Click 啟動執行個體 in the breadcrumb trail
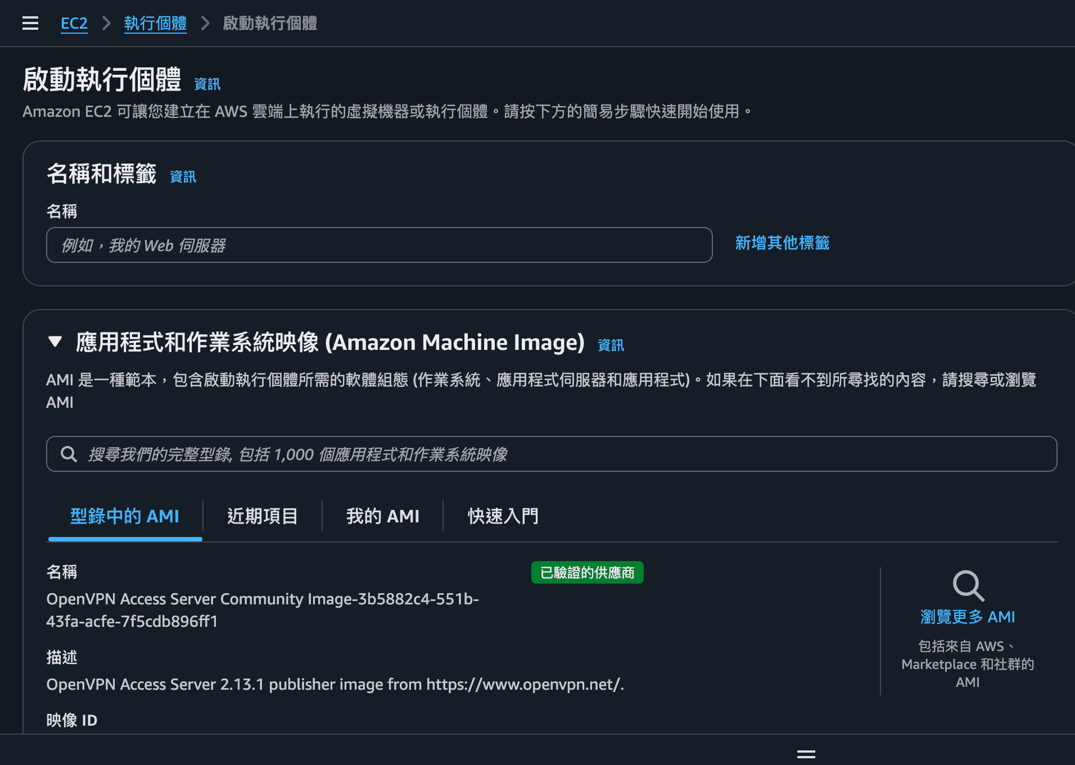This screenshot has height=765, width=1075. [x=270, y=23]
